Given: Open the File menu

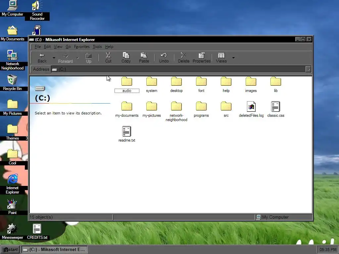Looking at the screenshot, I should [x=38, y=47].
